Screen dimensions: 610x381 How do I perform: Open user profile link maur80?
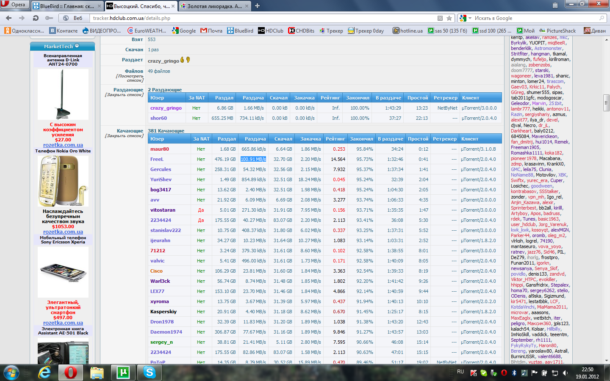[x=159, y=149]
